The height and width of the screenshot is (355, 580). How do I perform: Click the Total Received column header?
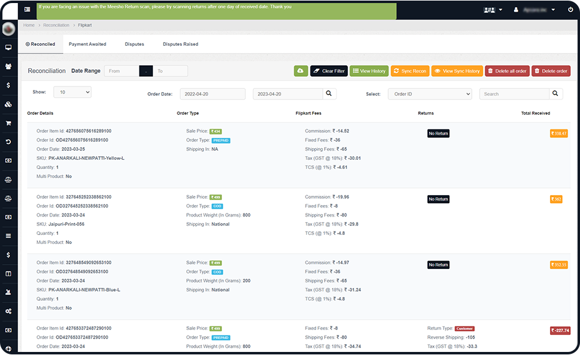pyautogui.click(x=535, y=113)
